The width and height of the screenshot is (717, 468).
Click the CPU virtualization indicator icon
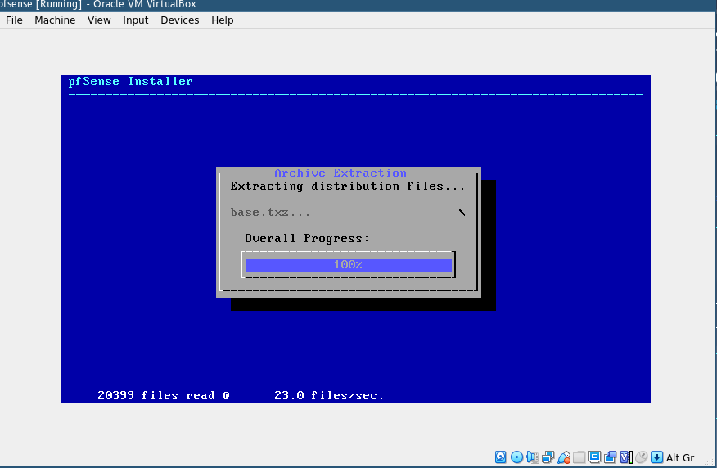click(626, 457)
